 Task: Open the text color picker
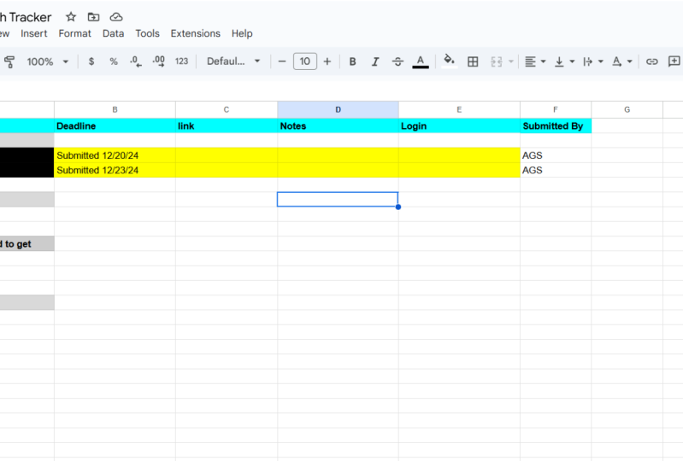click(x=421, y=61)
